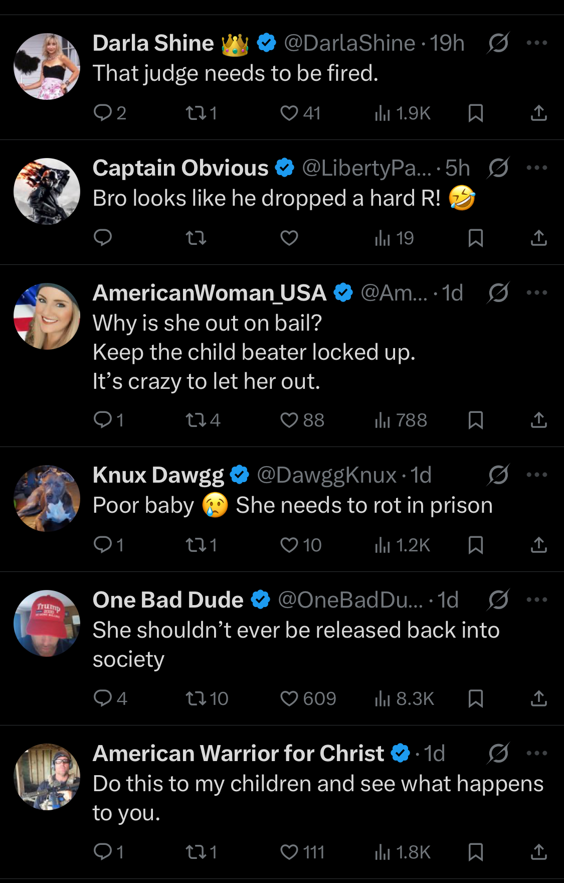Expand more options for American Warrior post

pos(536,754)
